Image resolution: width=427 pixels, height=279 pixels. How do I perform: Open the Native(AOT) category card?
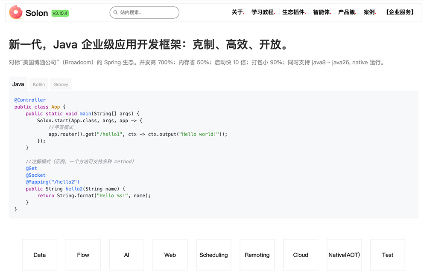coord(344,255)
